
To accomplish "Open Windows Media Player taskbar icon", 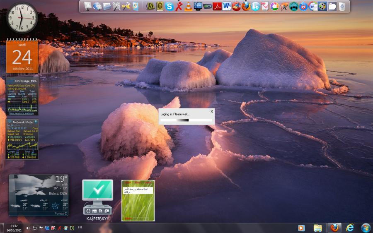I will (x=301, y=228).
